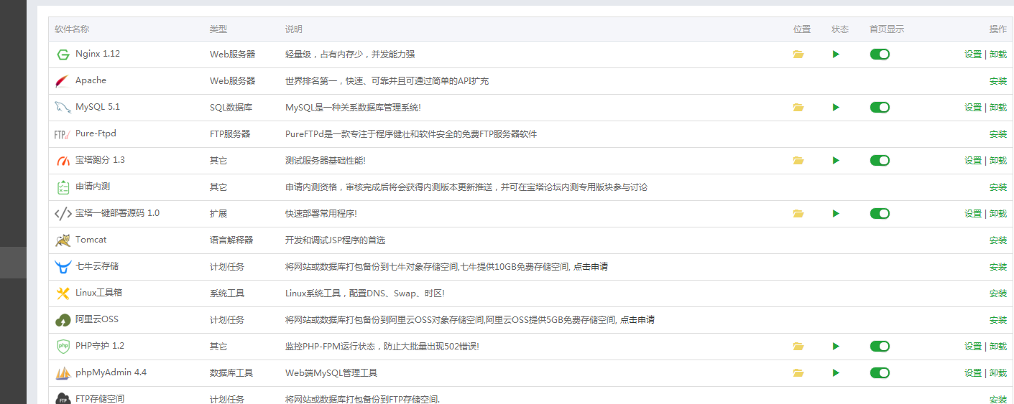Click the 宝塔跑分 status play arrow
This screenshot has width=1014, height=404.
pos(836,161)
